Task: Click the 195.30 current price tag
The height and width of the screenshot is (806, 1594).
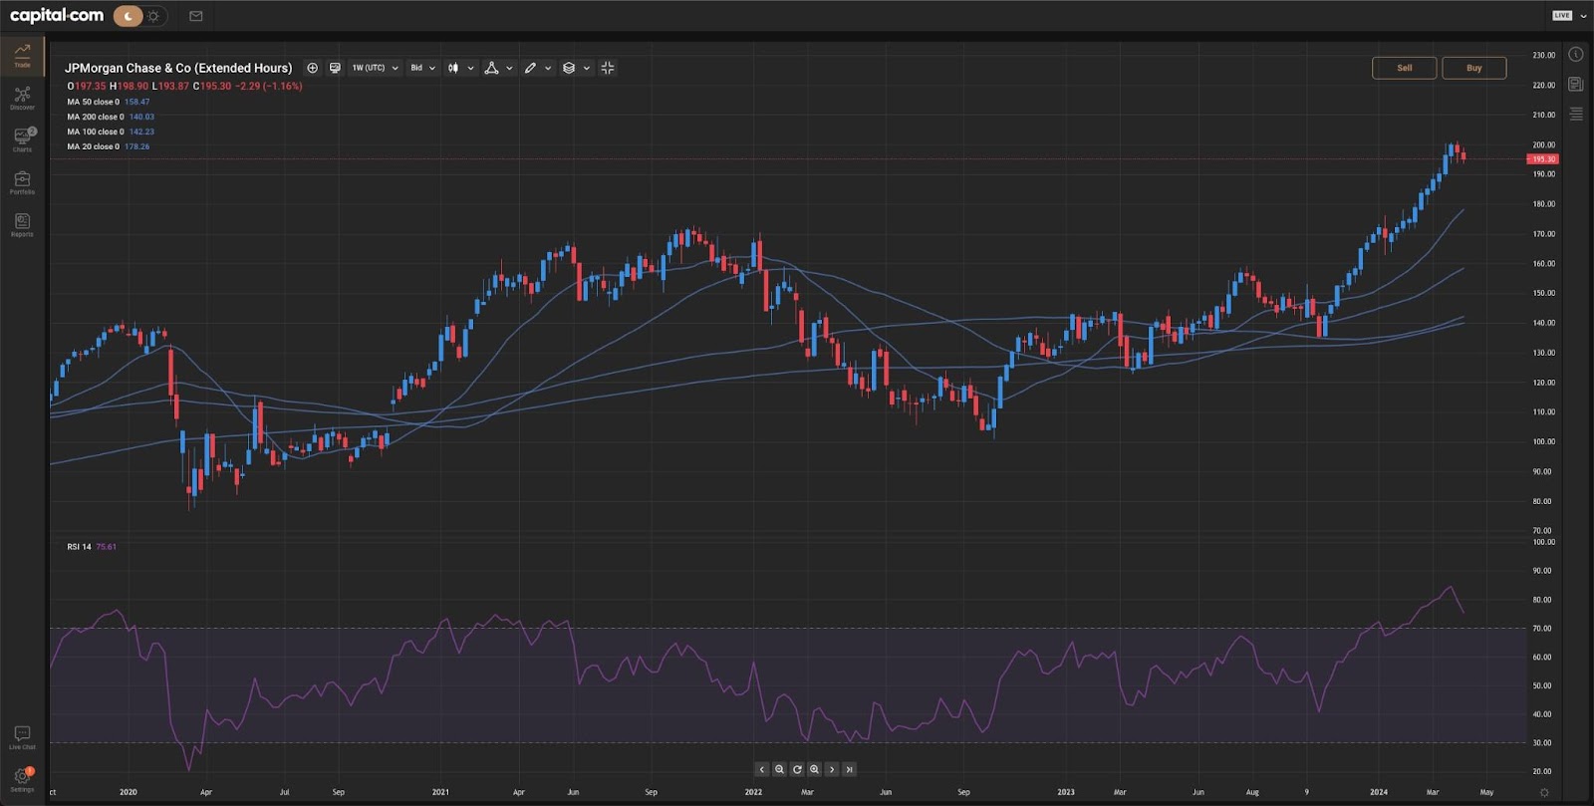Action: click(1543, 159)
